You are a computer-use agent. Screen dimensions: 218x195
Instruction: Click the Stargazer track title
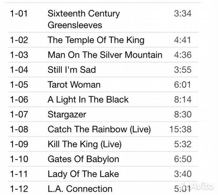(x=67, y=114)
